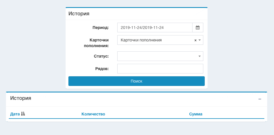Focus the Период date range field
Image resolution: width=274 pixels, height=135 pixels.
click(155, 28)
